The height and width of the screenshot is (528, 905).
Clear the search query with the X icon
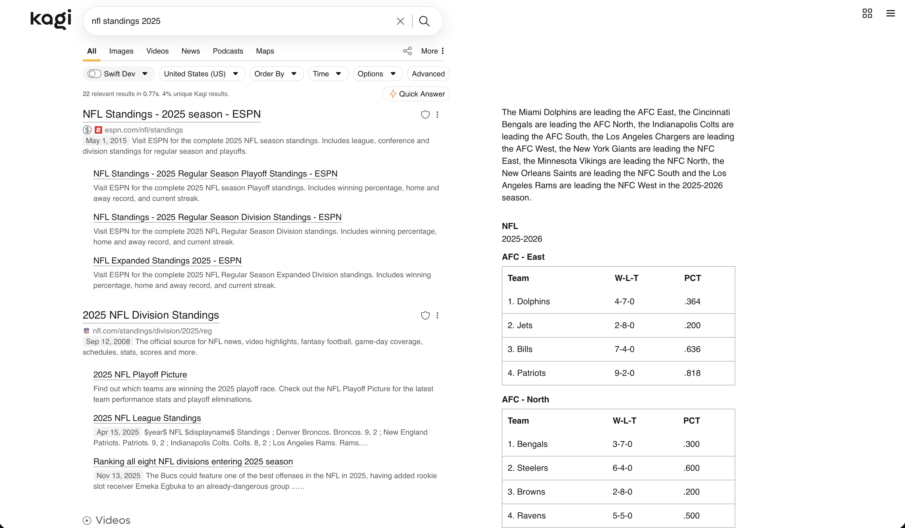click(400, 21)
